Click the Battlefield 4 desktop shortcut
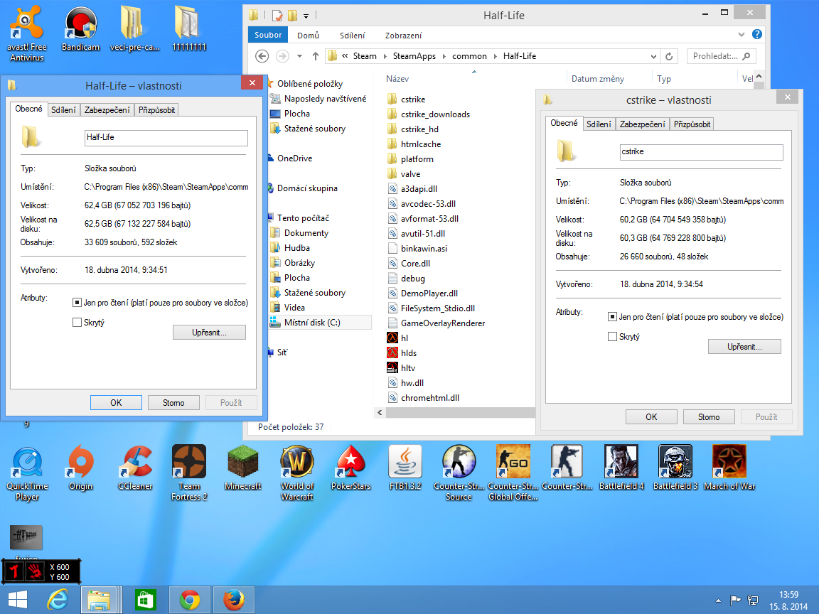819x614 pixels. coord(621,463)
